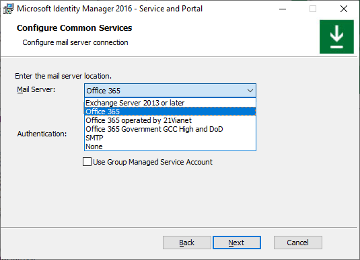
Task: Click the Mail Server label
Action: click(36, 89)
